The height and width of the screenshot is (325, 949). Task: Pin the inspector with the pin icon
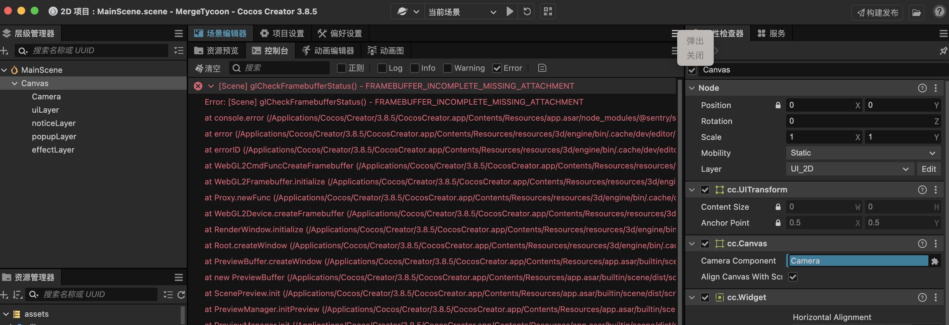coord(943,51)
